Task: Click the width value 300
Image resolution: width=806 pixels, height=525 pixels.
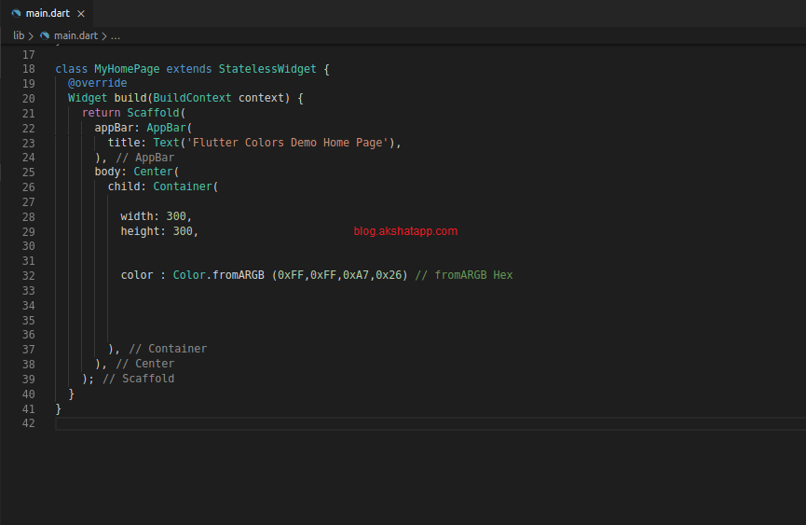Action: (x=176, y=216)
